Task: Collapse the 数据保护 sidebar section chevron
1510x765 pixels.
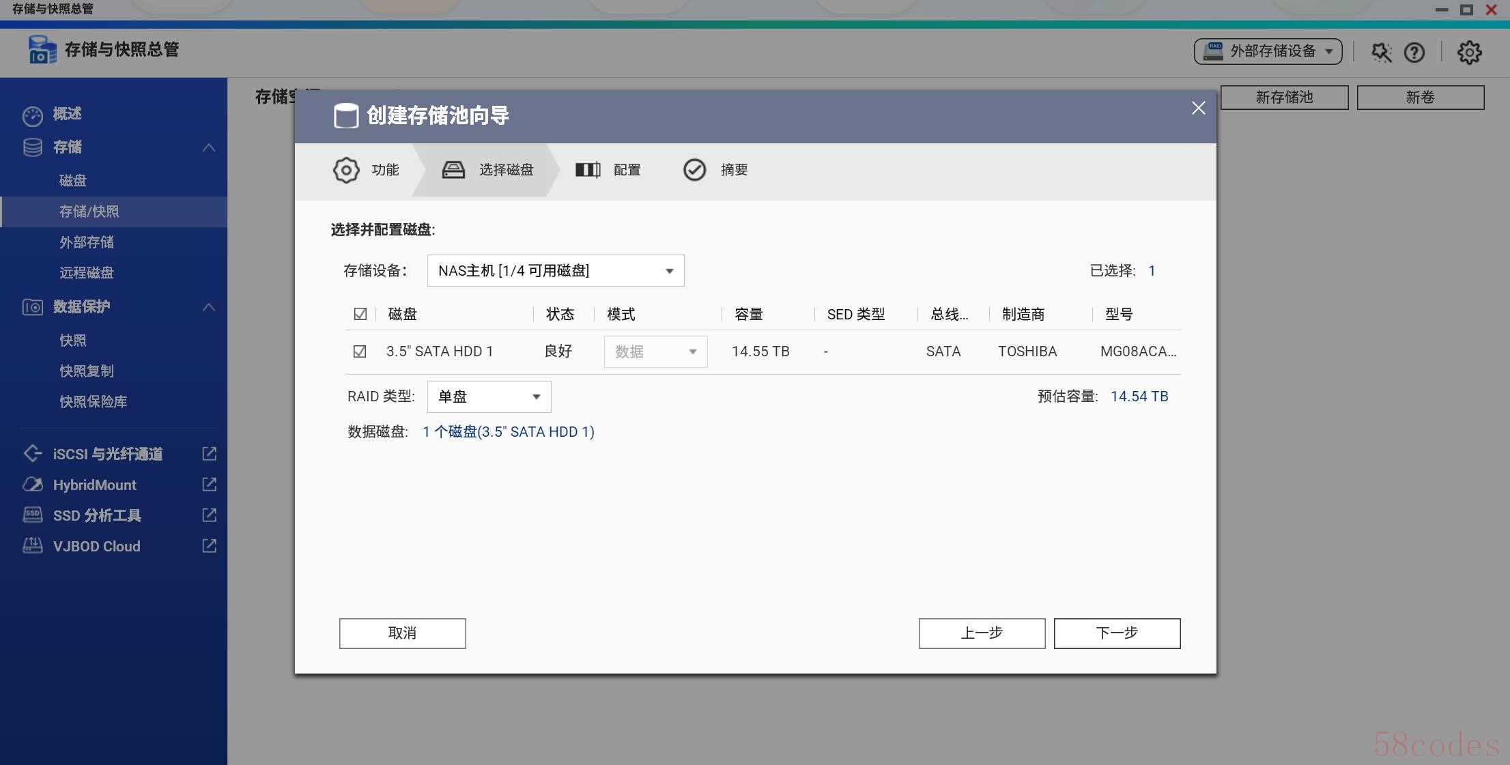Action: pyautogui.click(x=209, y=307)
